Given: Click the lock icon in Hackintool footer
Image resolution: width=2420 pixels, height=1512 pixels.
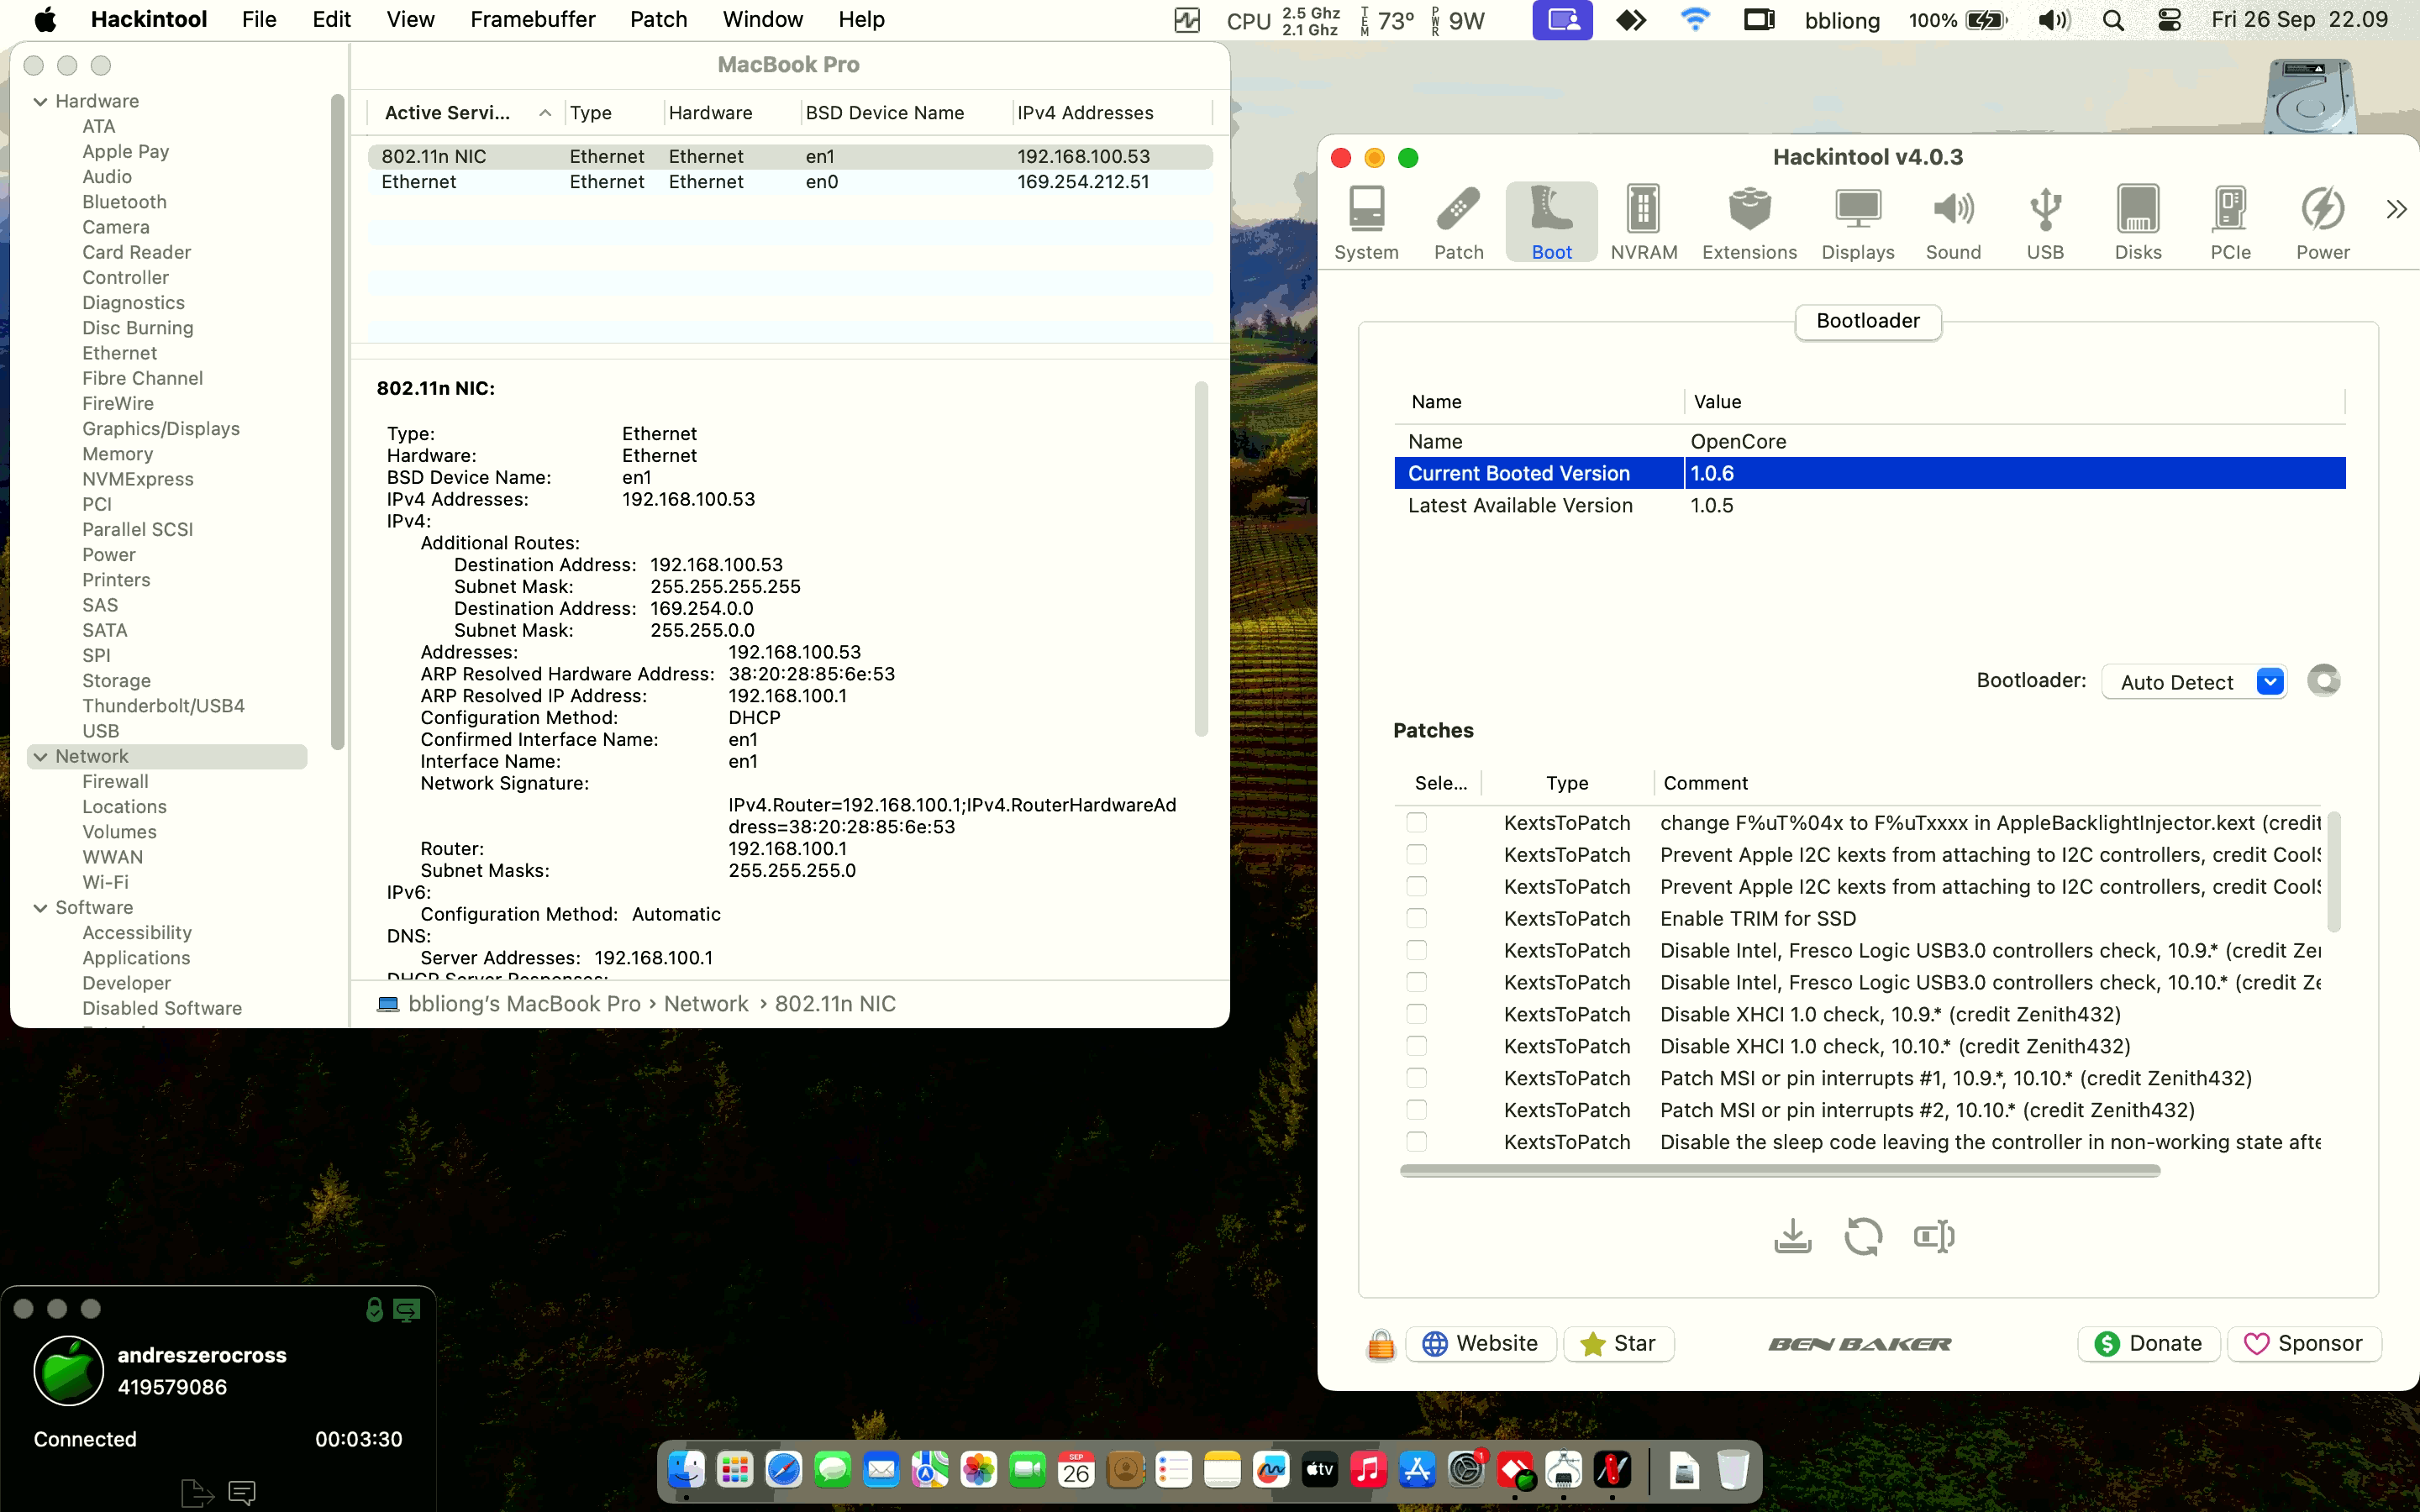Looking at the screenshot, I should tap(1380, 1344).
